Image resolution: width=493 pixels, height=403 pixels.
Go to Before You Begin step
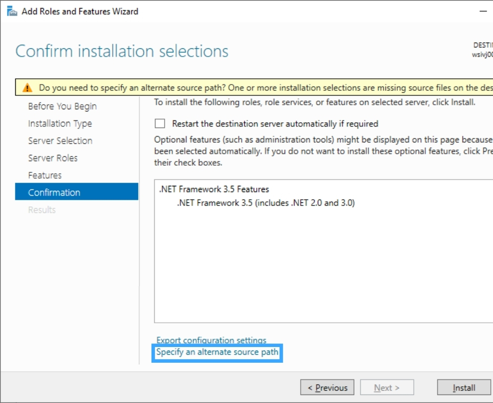(x=62, y=106)
